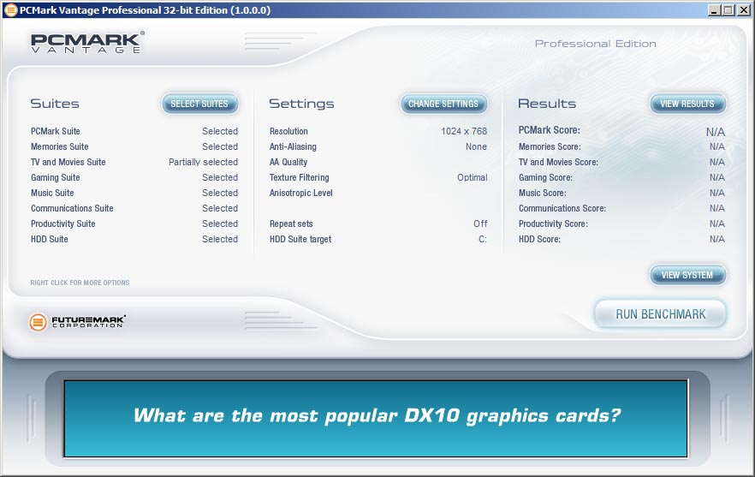
Task: Click the PCMark Score N/A value
Action: (x=716, y=132)
